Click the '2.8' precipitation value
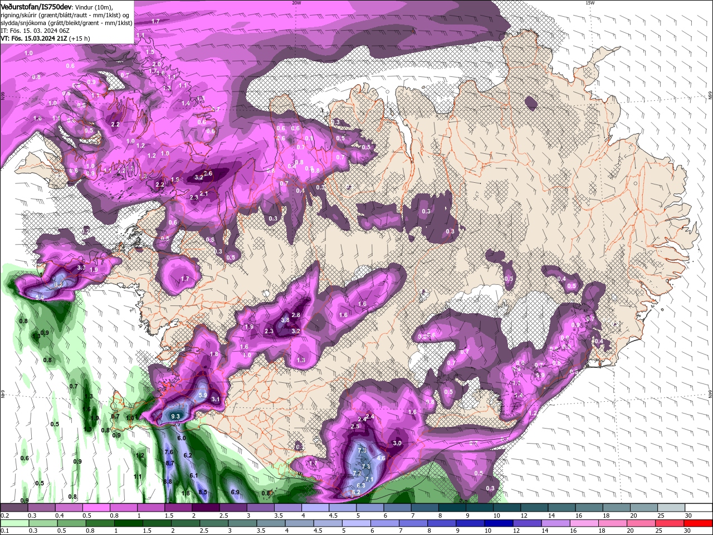The height and width of the screenshot is (535, 713). tap(296, 315)
